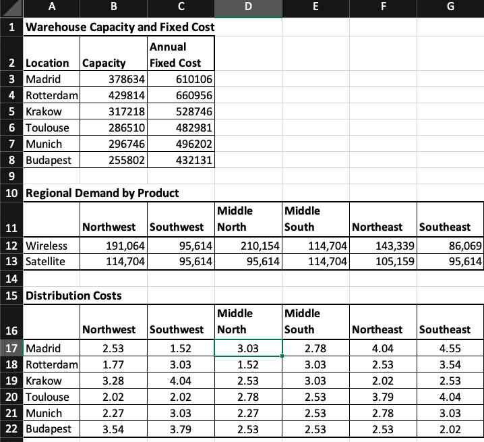Click 'Southeast' header in distribution costs table
The height and width of the screenshot is (442, 484).
[x=450, y=322]
